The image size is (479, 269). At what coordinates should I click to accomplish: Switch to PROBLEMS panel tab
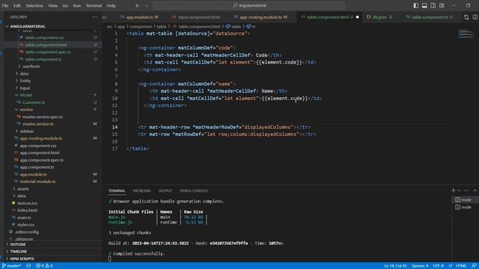point(141,191)
